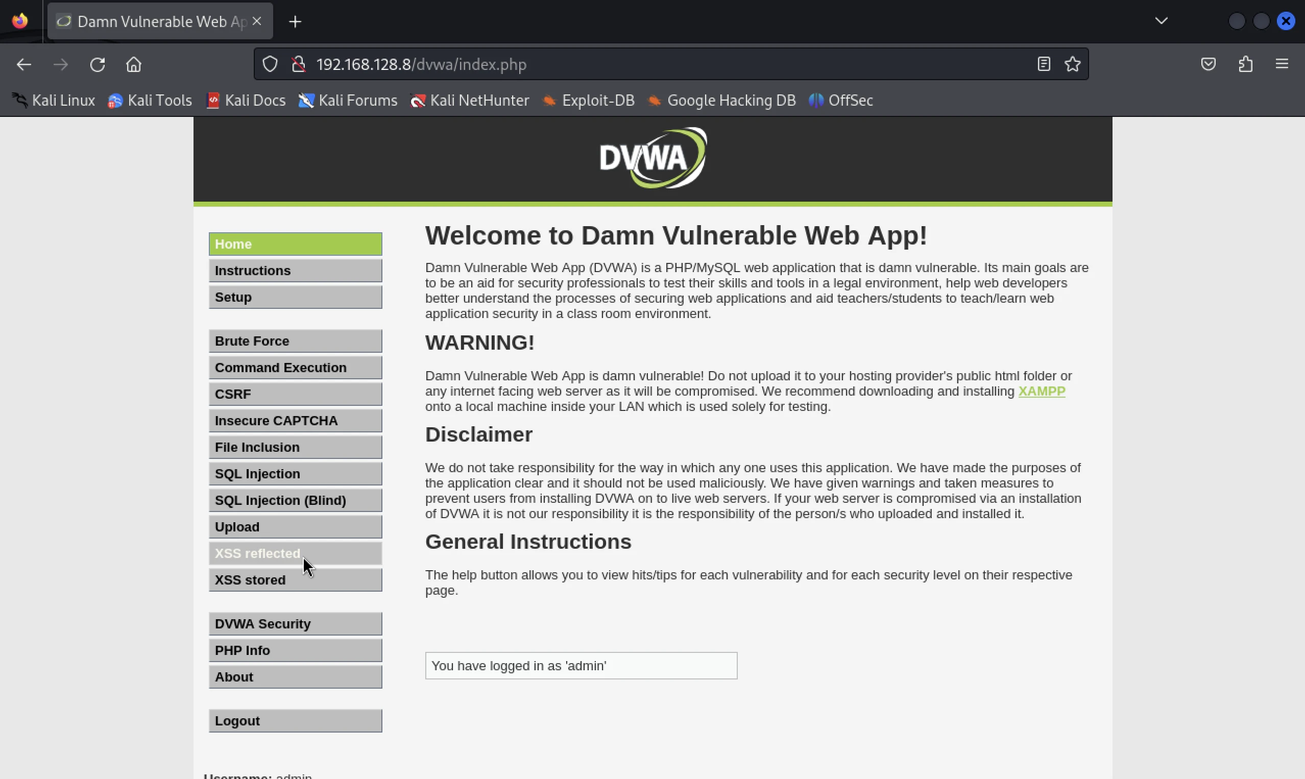Reload the current page
This screenshot has width=1305, height=779.
click(98, 64)
